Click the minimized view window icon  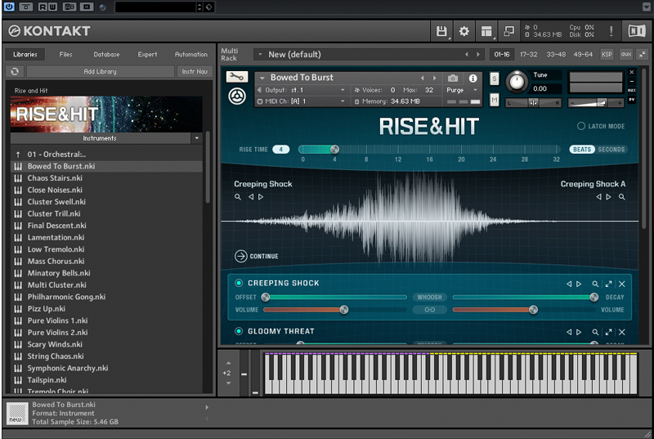click(508, 31)
